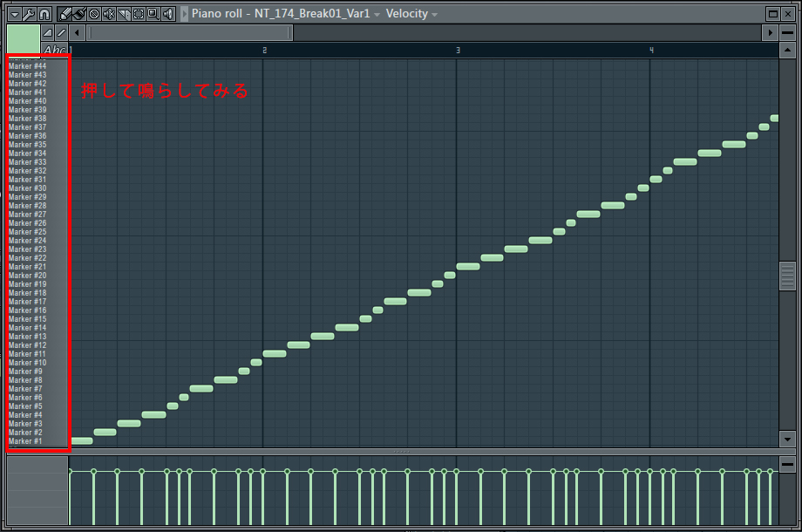Click the green note color swatch
The width and height of the screenshot is (802, 532).
click(x=23, y=39)
